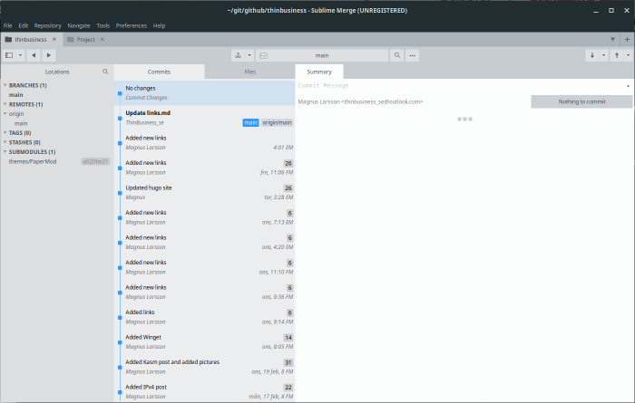Open the main branch selector field
This screenshot has width=635, height=403.
pyautogui.click(x=322, y=55)
